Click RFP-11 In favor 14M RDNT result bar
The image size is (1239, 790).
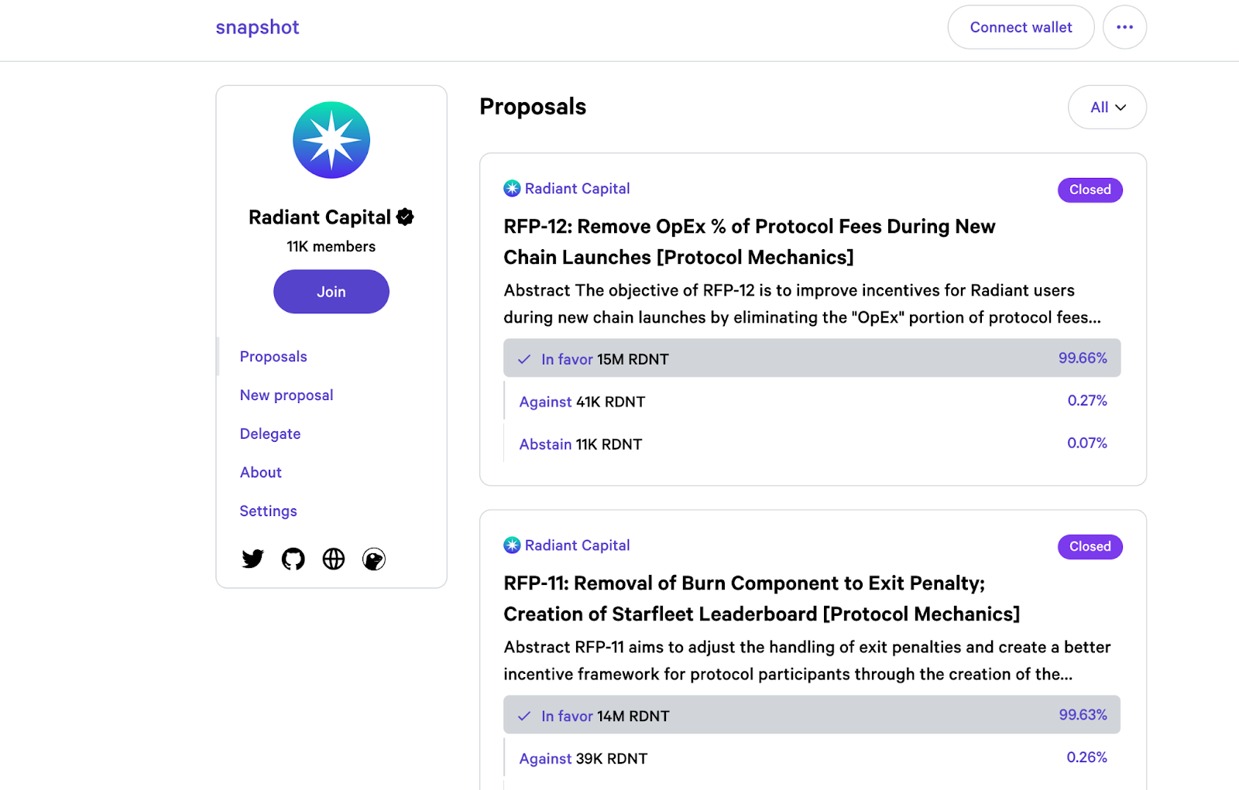pos(812,715)
